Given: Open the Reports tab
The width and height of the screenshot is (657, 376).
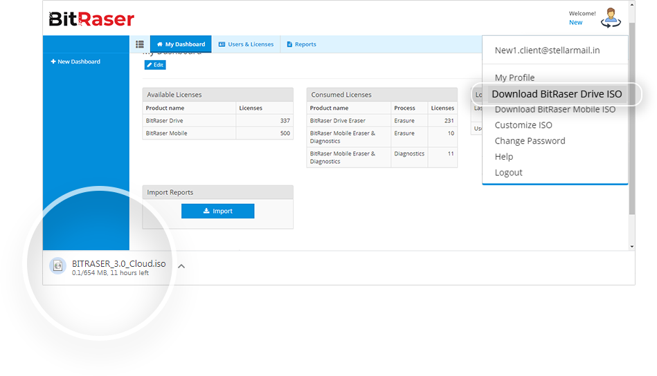Looking at the screenshot, I should [301, 44].
